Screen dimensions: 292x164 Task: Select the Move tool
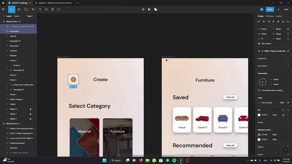coord(11,10)
